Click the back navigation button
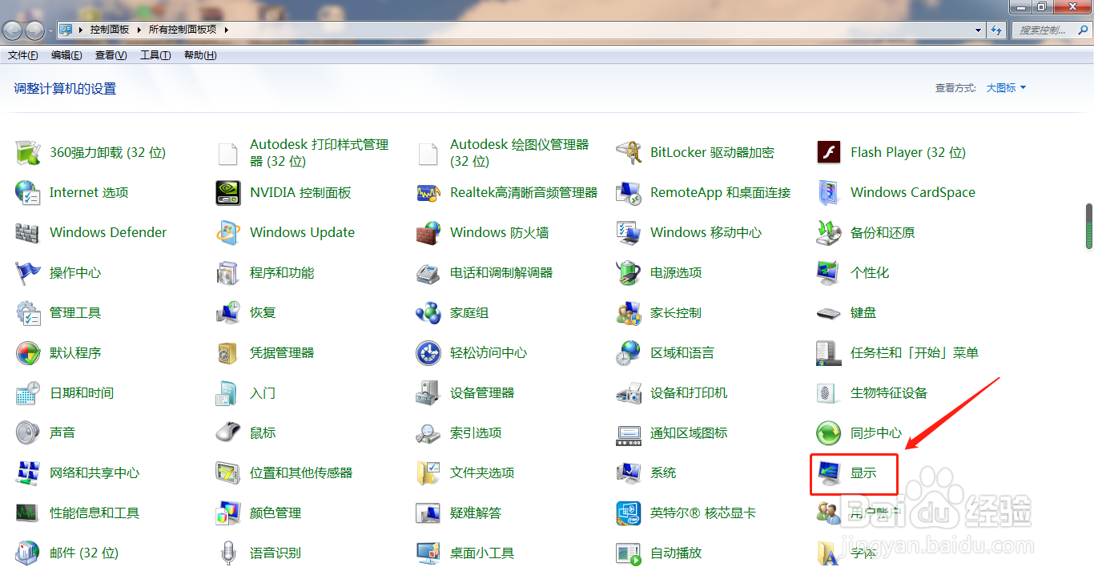This screenshot has height=583, width=1094. click(12, 30)
